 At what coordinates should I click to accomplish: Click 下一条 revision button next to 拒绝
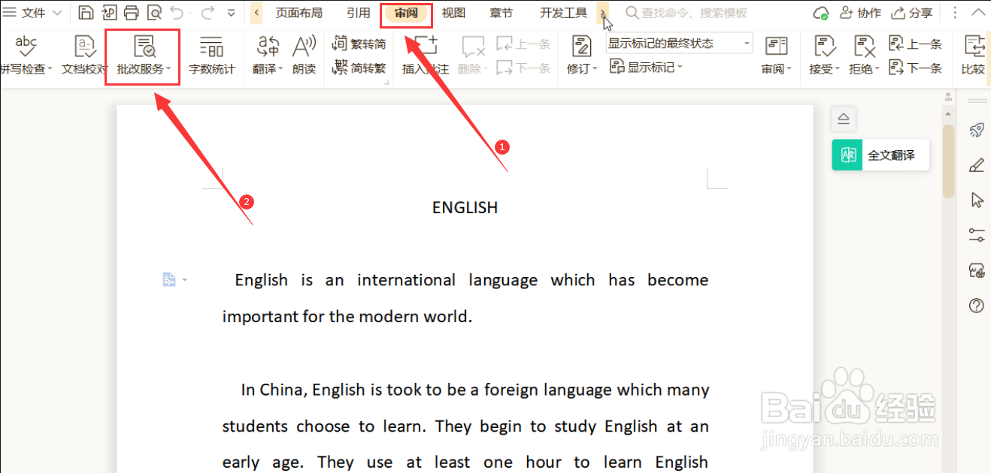pyautogui.click(x=915, y=68)
